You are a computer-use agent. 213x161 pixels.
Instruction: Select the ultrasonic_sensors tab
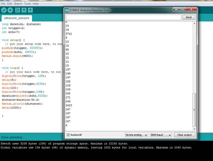[16, 18]
